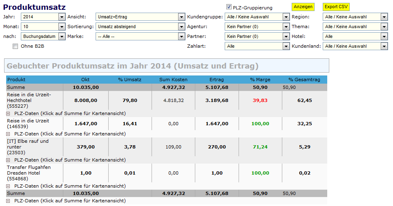
Task: Expand PLZ-Daten under Transfer Flughafen Dresden Hotel
Action: [x=8, y=186]
